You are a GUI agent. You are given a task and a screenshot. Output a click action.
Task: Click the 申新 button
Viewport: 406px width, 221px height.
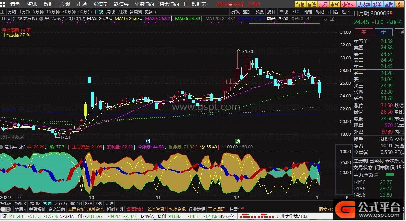[335, 5]
